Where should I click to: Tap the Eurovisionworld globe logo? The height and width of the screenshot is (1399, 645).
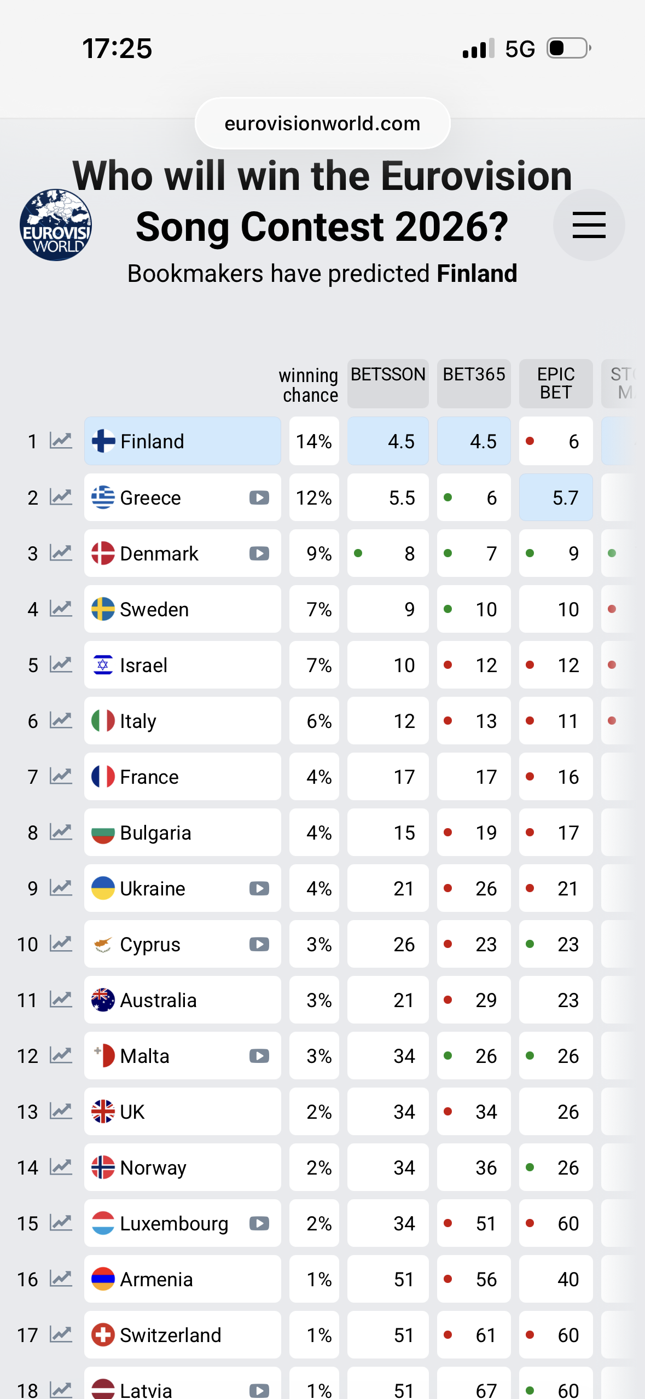[55, 225]
